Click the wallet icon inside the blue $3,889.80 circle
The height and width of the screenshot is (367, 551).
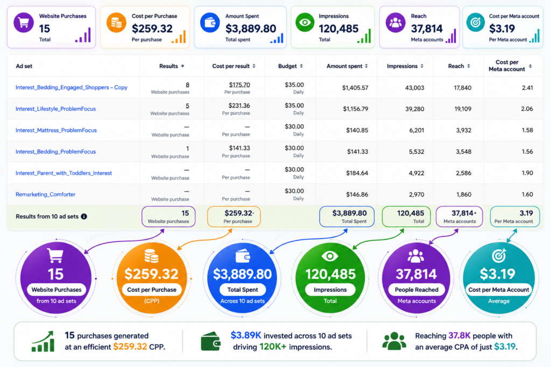point(243,256)
